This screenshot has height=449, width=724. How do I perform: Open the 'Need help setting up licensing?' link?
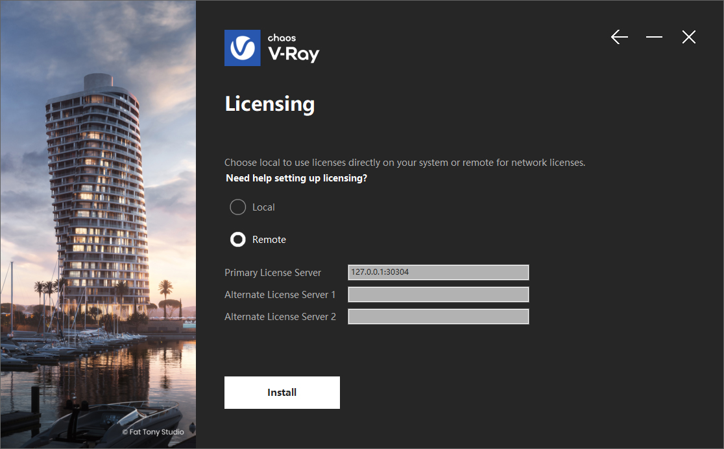point(296,178)
